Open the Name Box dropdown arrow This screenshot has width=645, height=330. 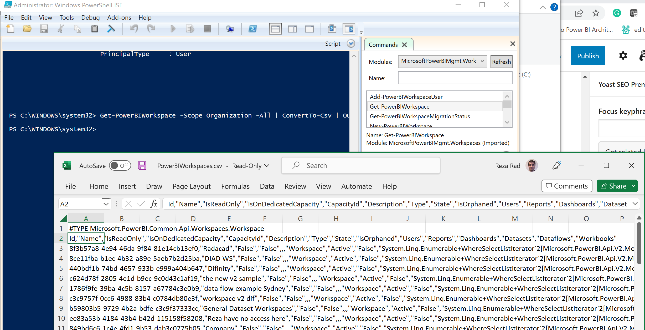coord(106,204)
